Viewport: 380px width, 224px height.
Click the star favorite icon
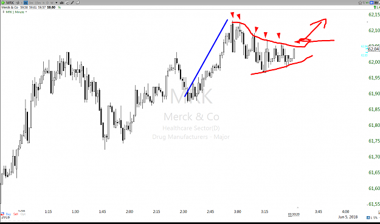(360, 2)
